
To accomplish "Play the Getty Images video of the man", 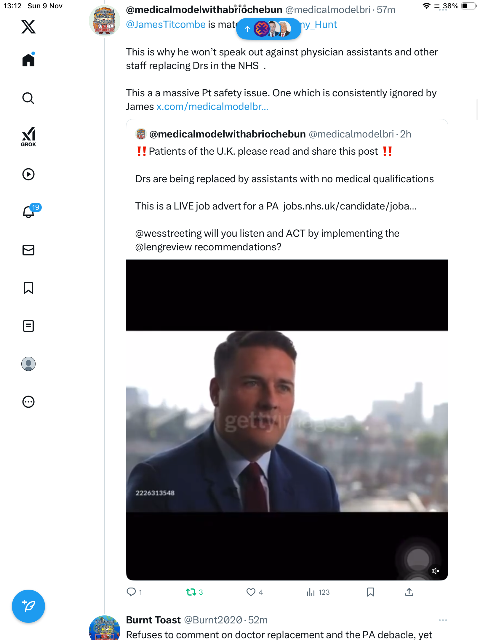I will [x=287, y=421].
